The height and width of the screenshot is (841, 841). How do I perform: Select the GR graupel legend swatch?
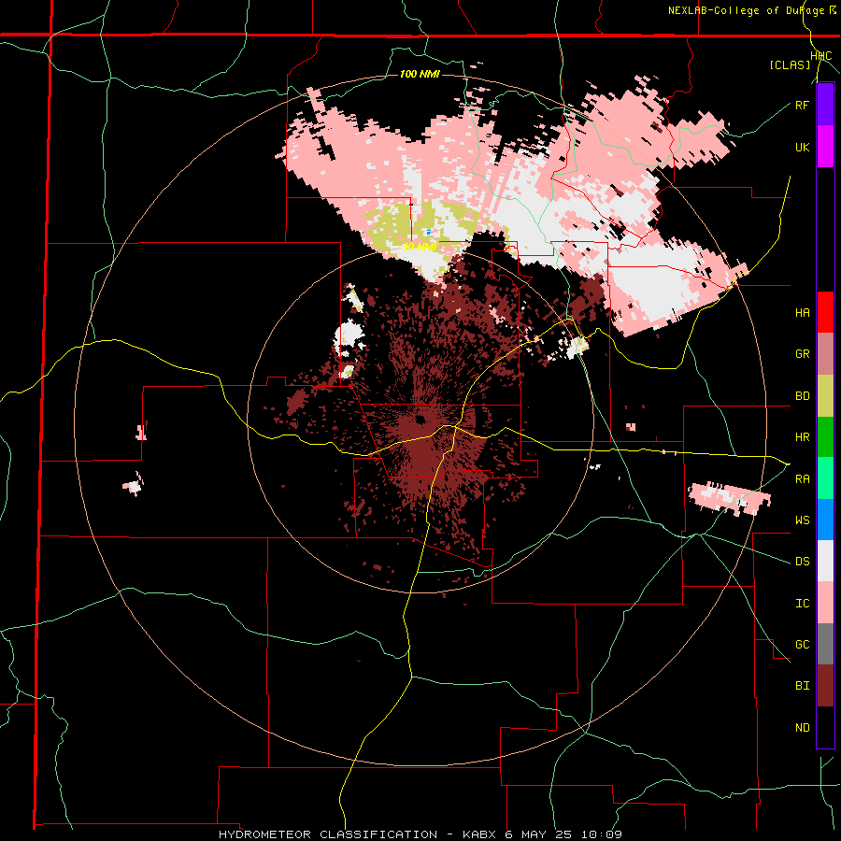point(825,354)
